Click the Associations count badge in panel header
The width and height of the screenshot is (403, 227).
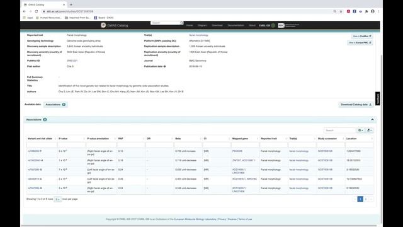tap(45, 120)
